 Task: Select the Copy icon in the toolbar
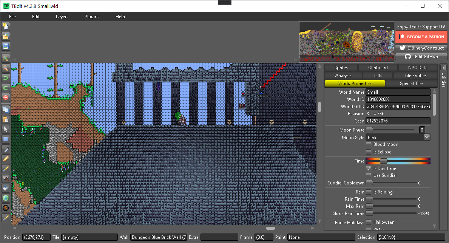click(5, 110)
